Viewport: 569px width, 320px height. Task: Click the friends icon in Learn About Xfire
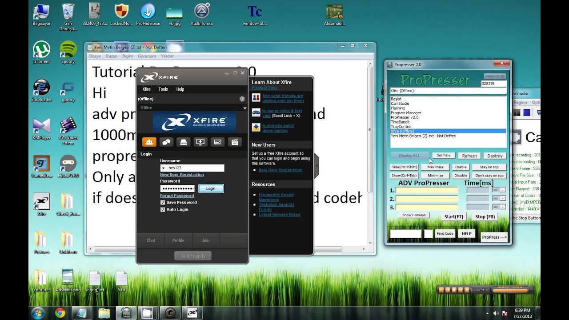coord(256,98)
